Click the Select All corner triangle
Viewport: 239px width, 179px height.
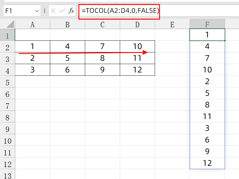pos(10,25)
